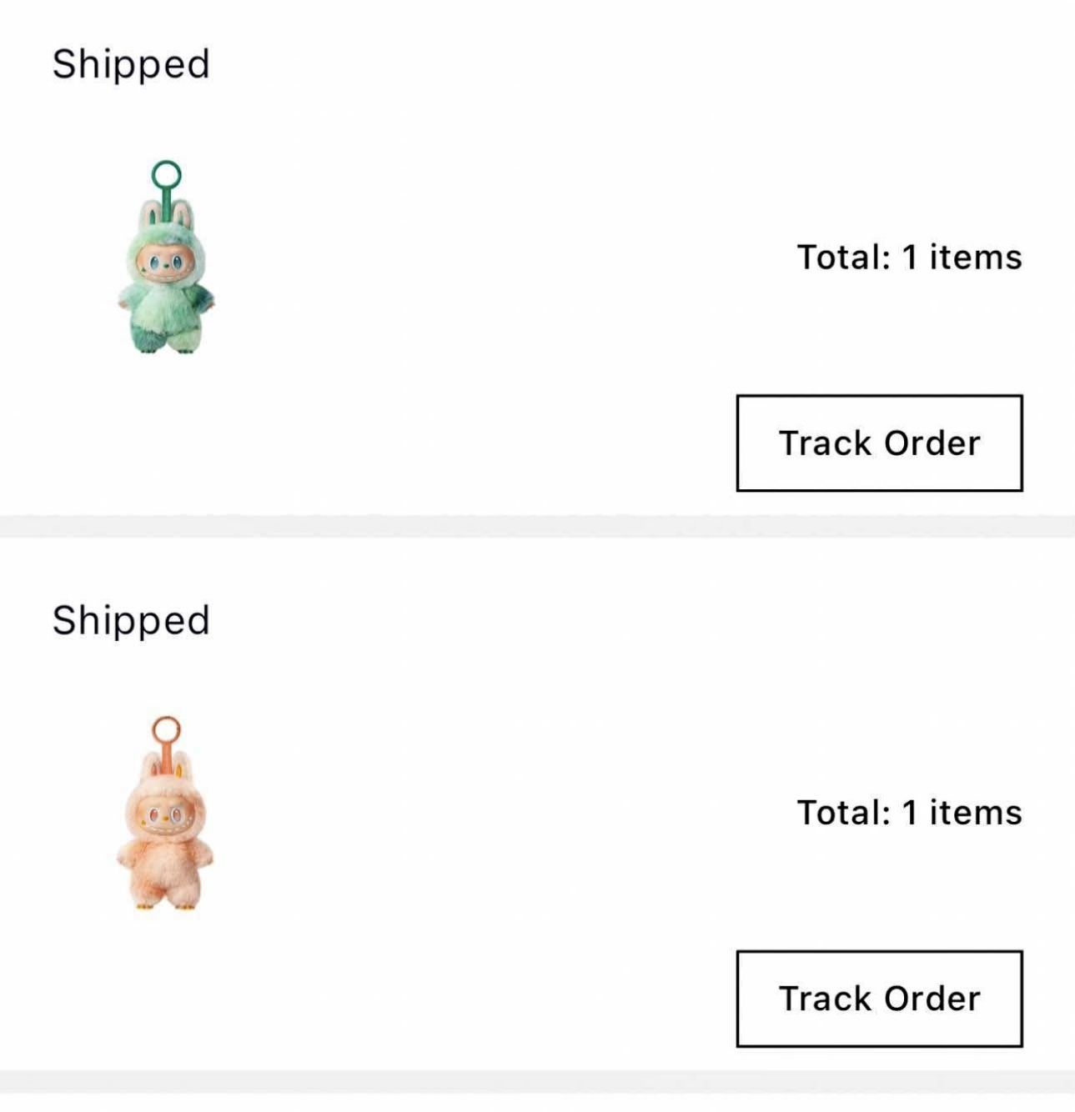This screenshot has height=1112, width=1075.
Task: Select "Total: 1 items" in peach plush order
Action: point(909,812)
